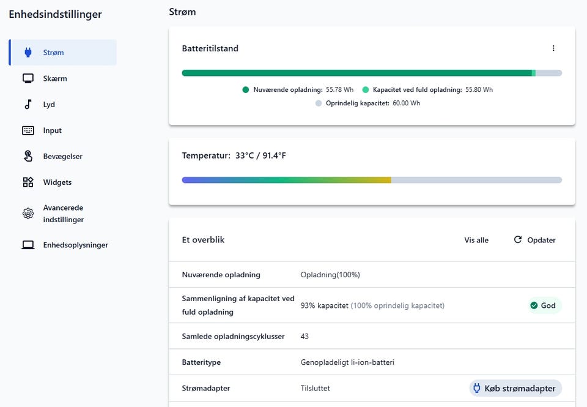The width and height of the screenshot is (587, 407).
Task: Select Skærm in the sidebar
Action: coord(55,78)
